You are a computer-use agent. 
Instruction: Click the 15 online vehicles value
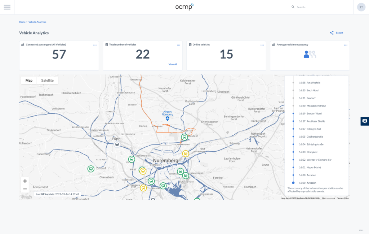tap(226, 55)
